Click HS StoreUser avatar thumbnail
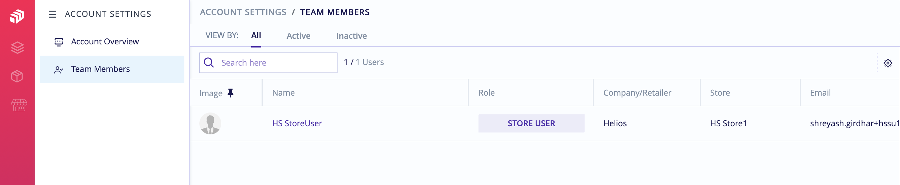900x185 pixels. tap(210, 123)
